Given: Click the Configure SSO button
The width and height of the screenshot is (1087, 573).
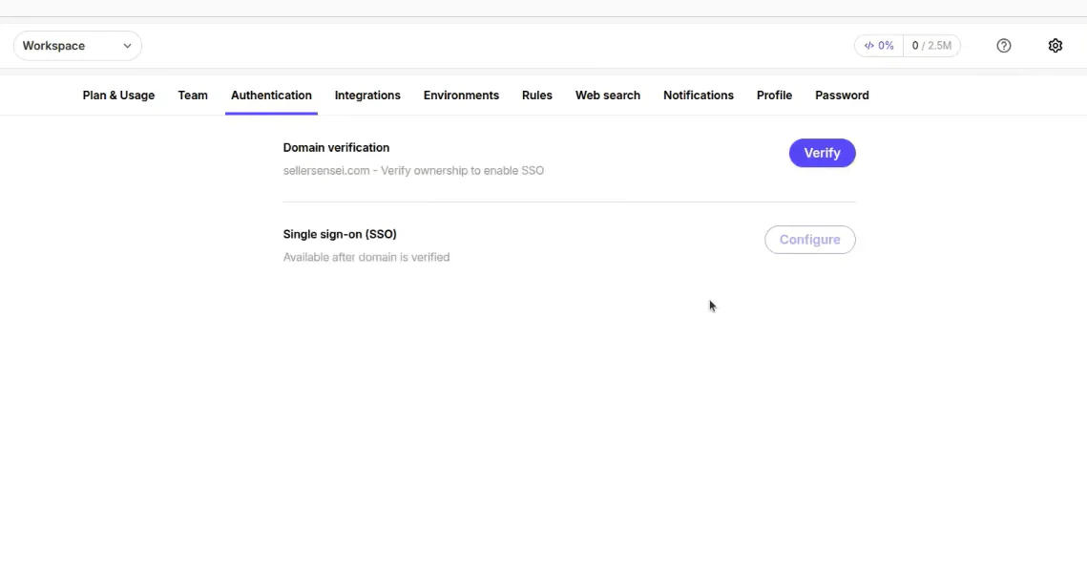Looking at the screenshot, I should click(809, 240).
